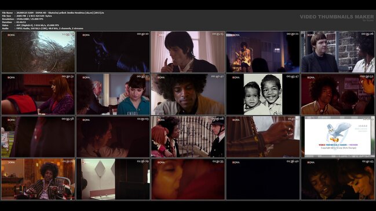Select thumbnail of woman in teal blouse
This screenshot has width=376, height=211.
point(113,94)
